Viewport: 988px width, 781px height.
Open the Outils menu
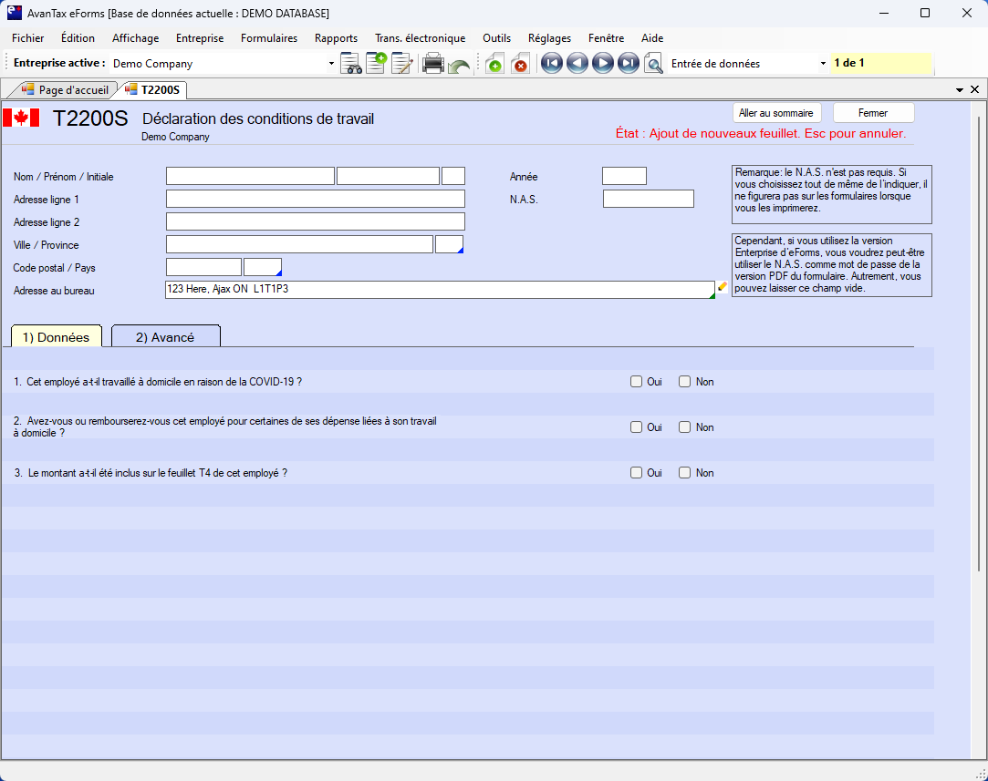click(x=496, y=38)
